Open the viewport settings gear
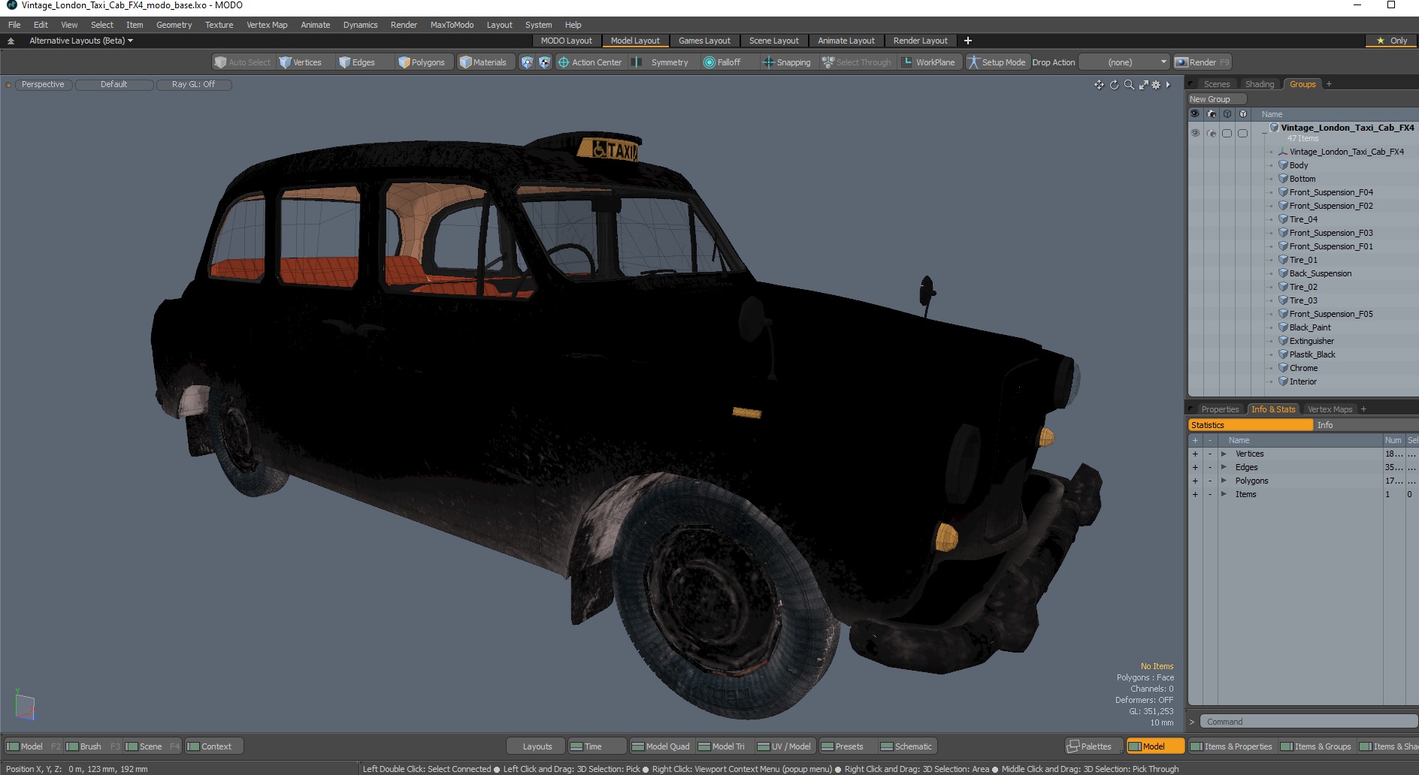 (1156, 85)
